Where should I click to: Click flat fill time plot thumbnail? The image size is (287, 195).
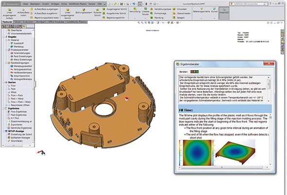pos(197,153)
